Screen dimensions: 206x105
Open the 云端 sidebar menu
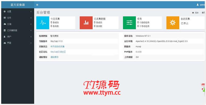pyautogui.click(x=18, y=24)
